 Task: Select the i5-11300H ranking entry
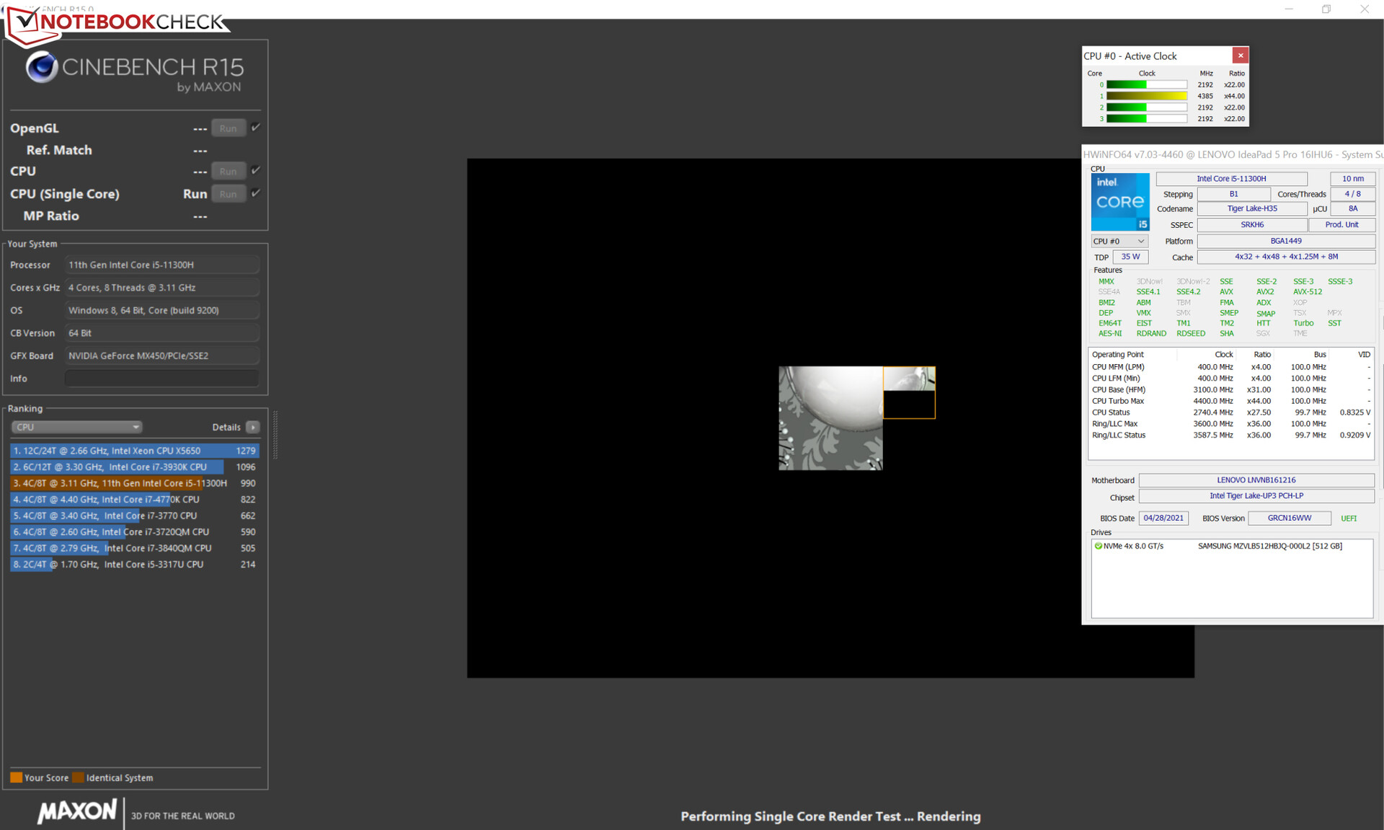click(134, 483)
